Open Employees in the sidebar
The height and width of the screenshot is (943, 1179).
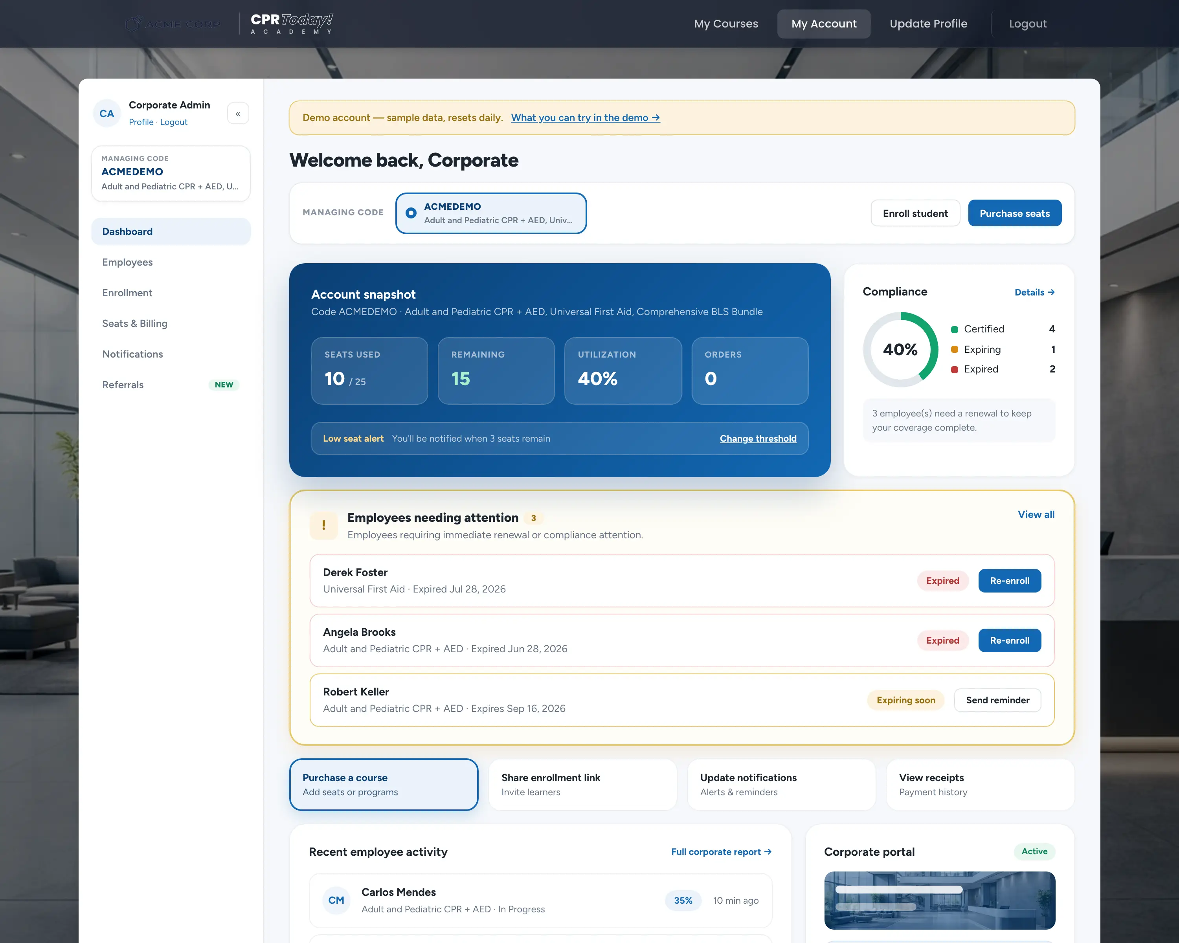coord(171,262)
